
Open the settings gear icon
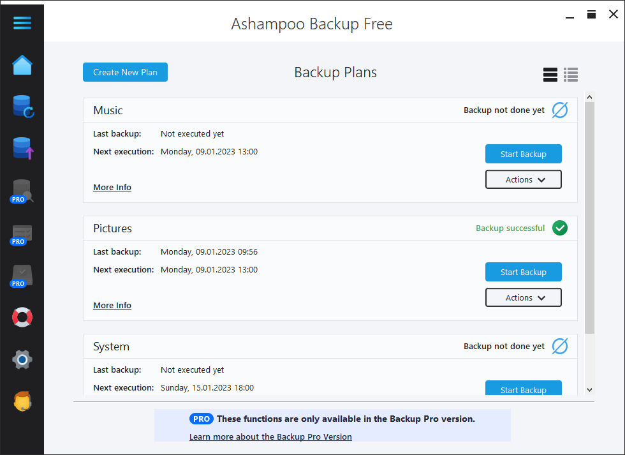pos(22,360)
